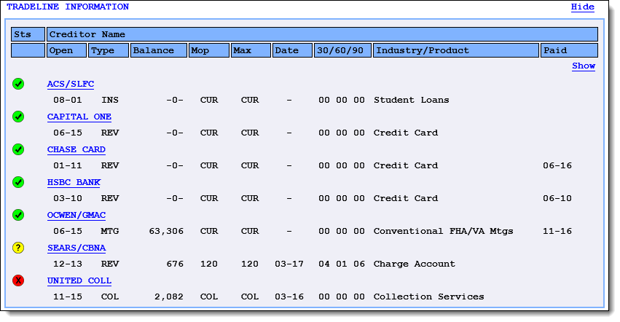Click yellow question status icon for SEARS/CBNA
The image size is (620, 322).
point(18,248)
